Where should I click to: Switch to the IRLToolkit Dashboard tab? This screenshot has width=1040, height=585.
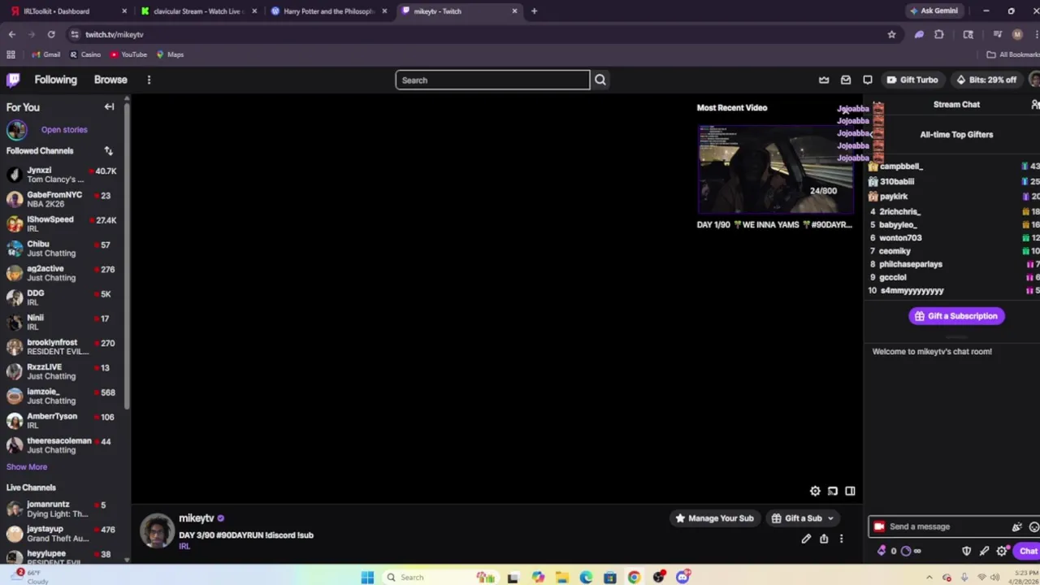(x=69, y=11)
